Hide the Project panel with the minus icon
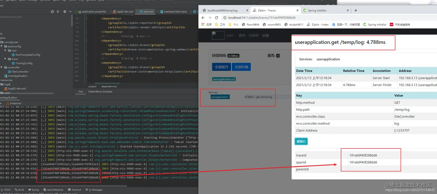 70,12
